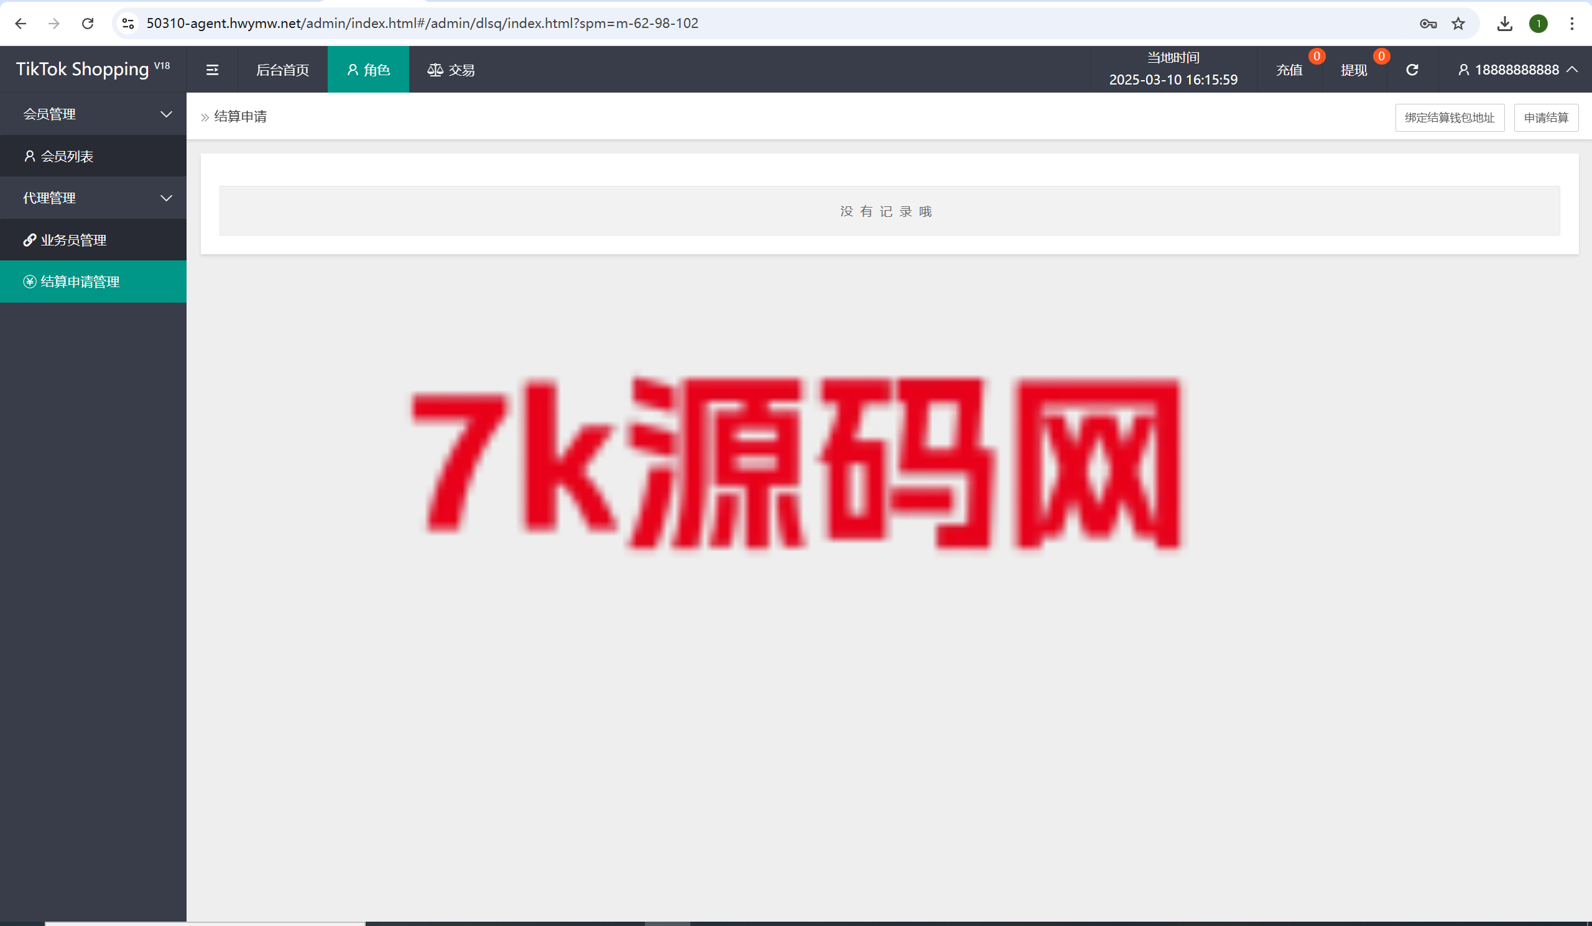Click the admin panel refresh icon

[x=1412, y=70]
